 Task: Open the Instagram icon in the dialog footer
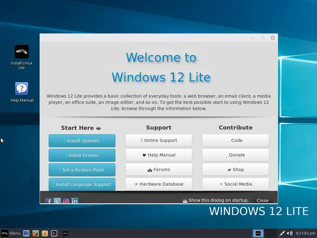(x=66, y=201)
